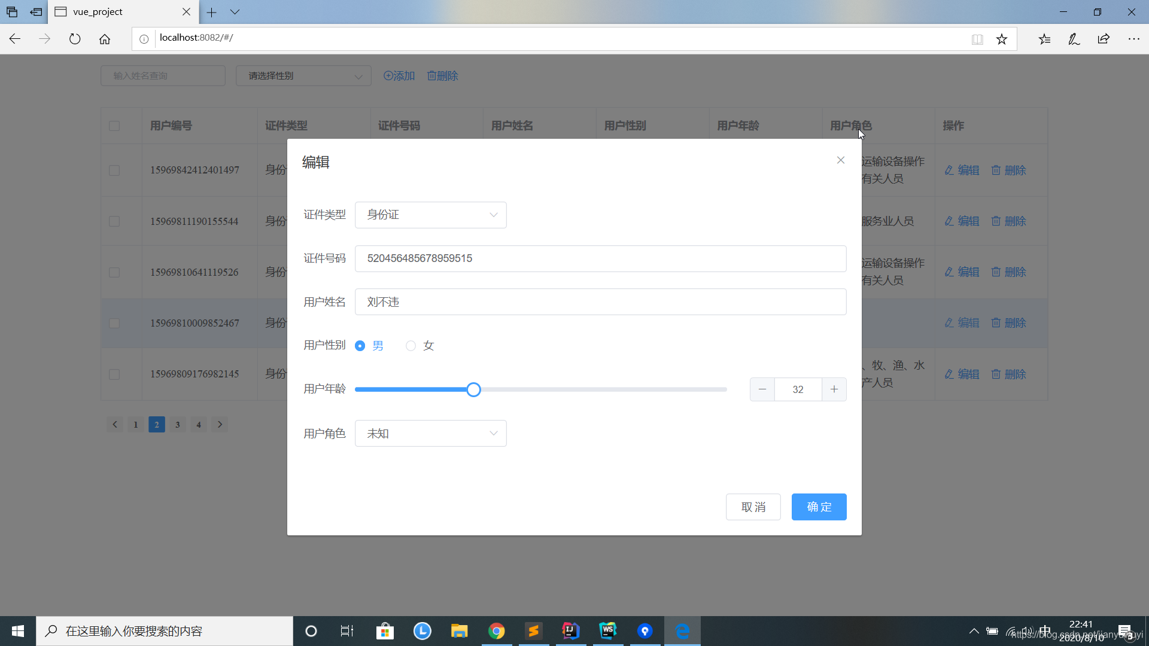Screen dimensions: 1149x646
Task: Click 编辑 in the 服务业人员 row
Action: [x=962, y=221]
